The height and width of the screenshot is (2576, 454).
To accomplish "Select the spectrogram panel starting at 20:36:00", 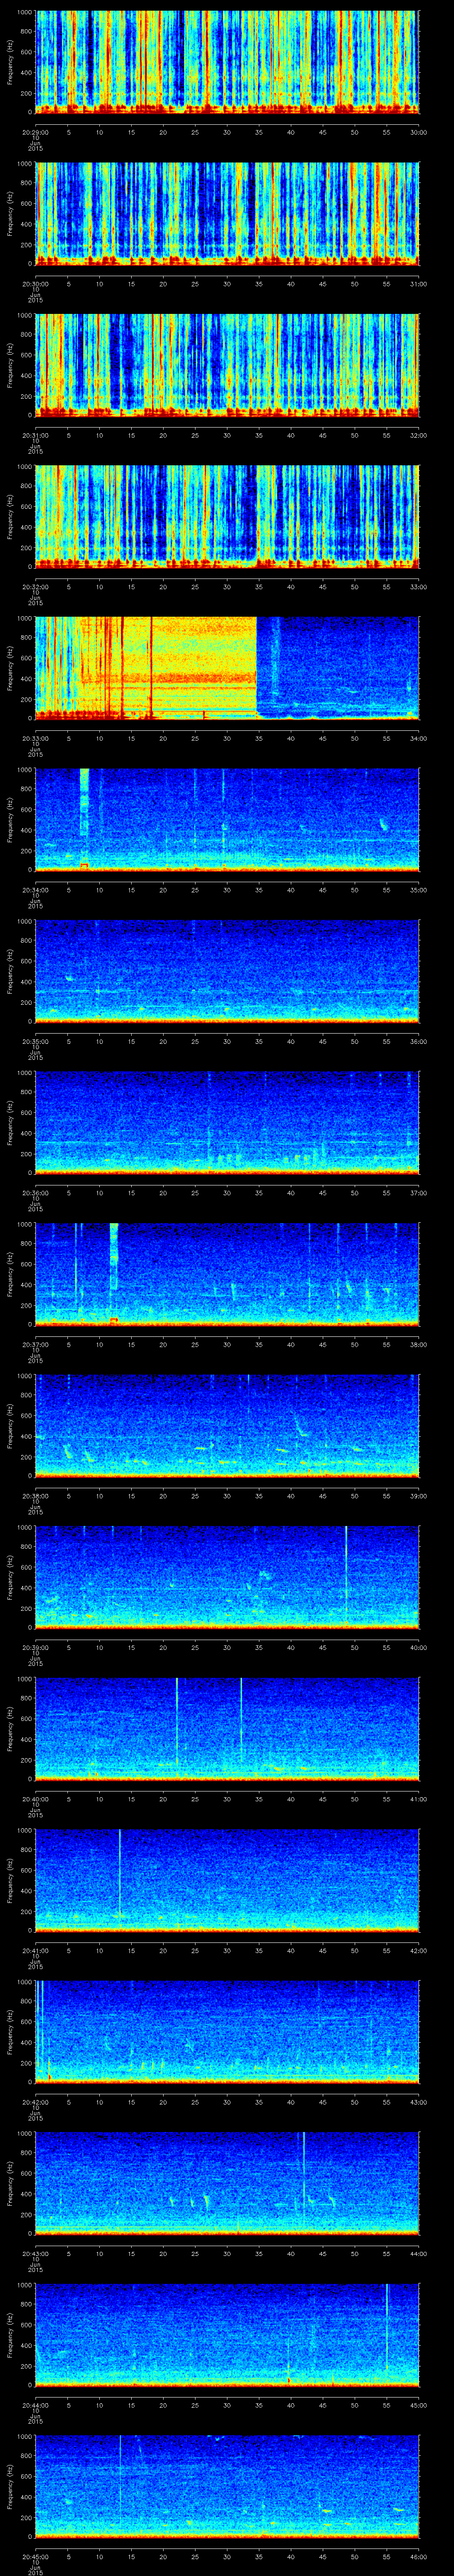I will point(227,1123).
